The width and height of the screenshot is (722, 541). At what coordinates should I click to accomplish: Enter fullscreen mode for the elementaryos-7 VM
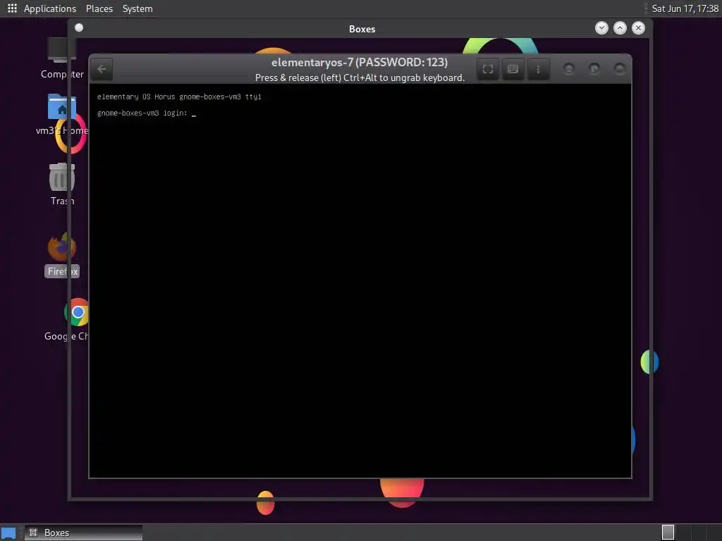(x=488, y=69)
